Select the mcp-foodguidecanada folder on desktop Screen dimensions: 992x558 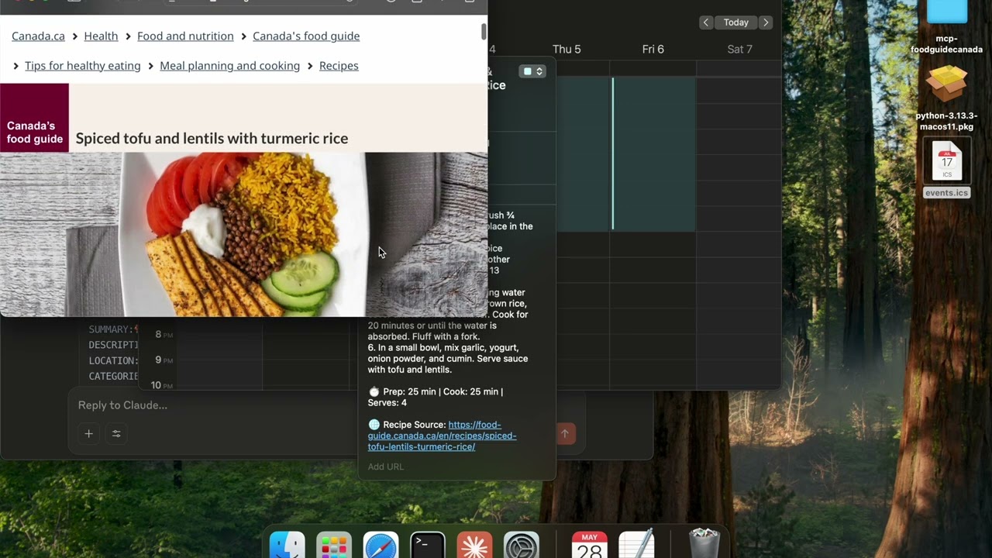(x=946, y=28)
